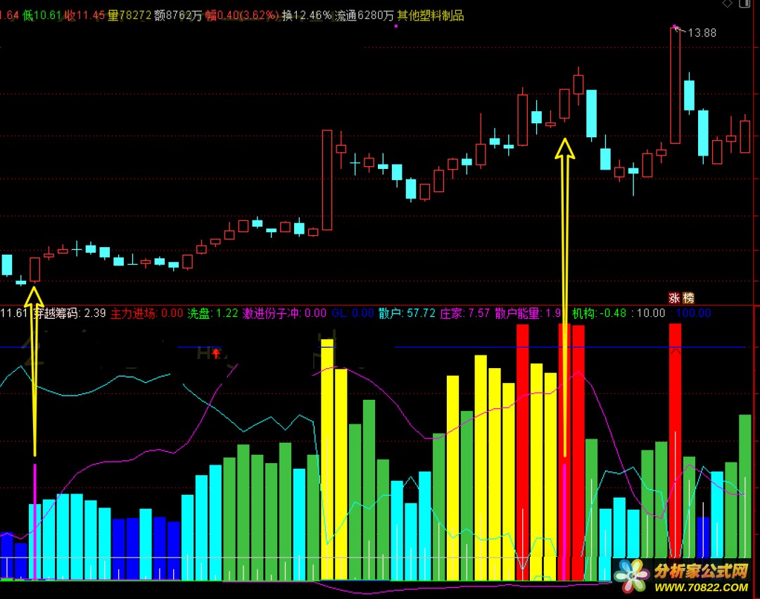
Task: Select the 散户 indicator value label
Action: pos(407,313)
